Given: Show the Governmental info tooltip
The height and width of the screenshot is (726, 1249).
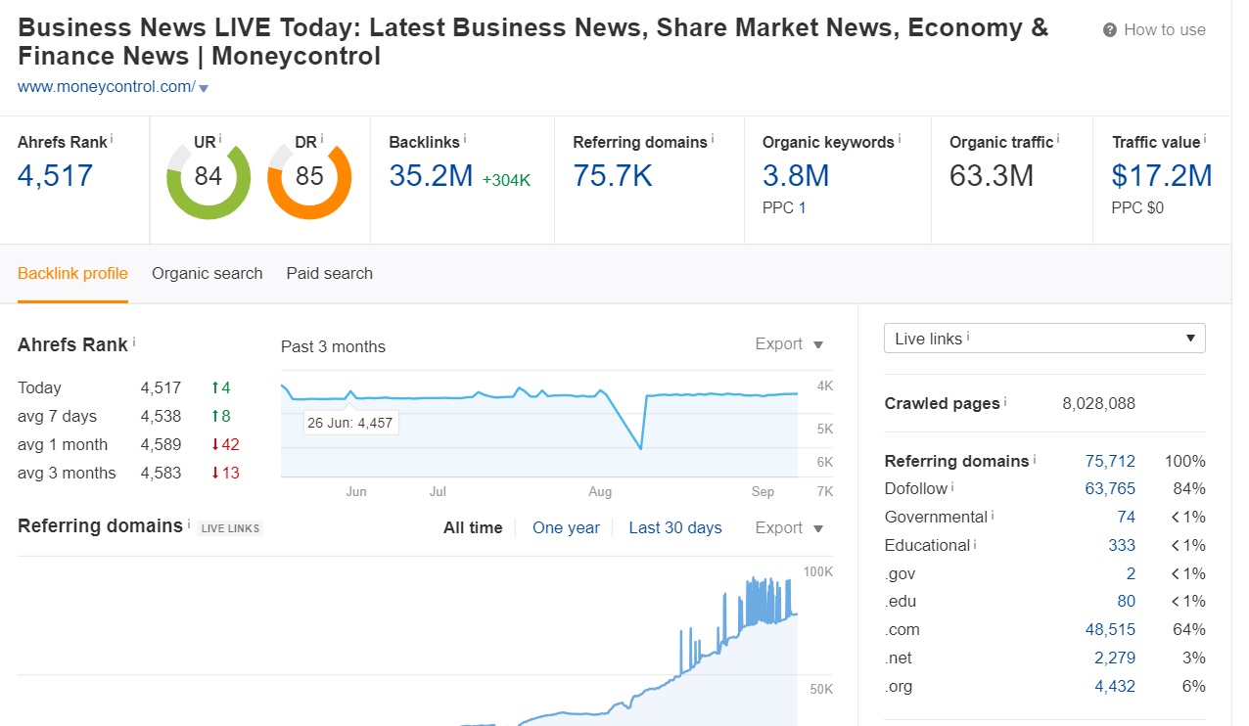Looking at the screenshot, I should 993,515.
